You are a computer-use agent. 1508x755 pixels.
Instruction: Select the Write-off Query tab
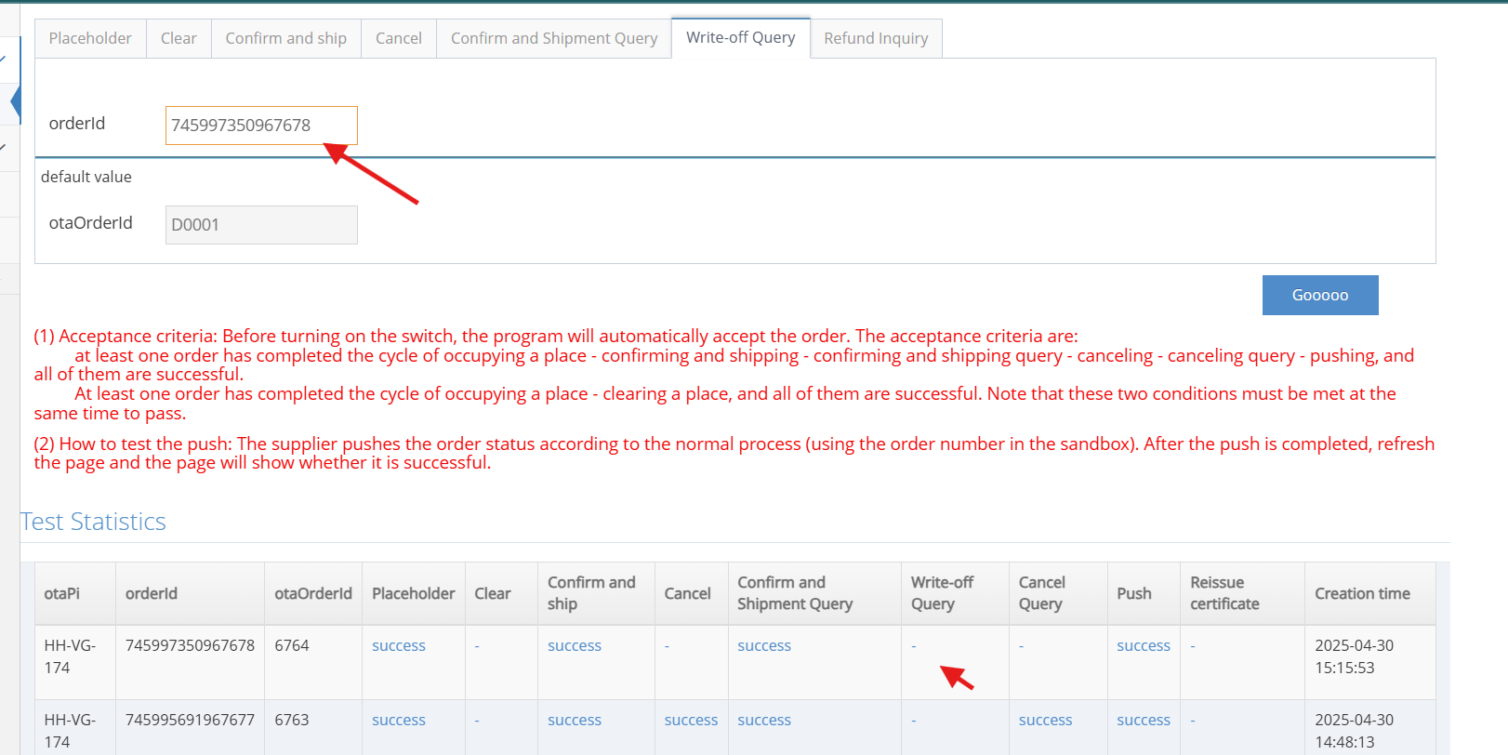[740, 37]
